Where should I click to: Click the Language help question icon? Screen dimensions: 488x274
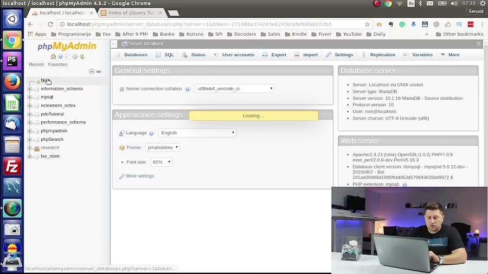pyautogui.click(x=152, y=133)
